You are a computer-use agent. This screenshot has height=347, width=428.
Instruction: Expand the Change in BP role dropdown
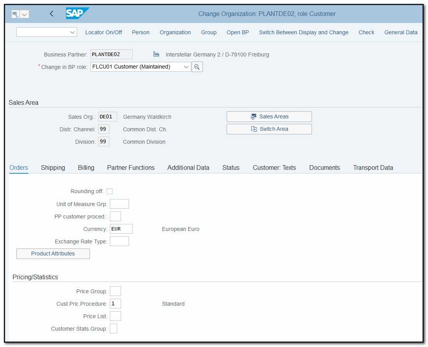(x=186, y=67)
